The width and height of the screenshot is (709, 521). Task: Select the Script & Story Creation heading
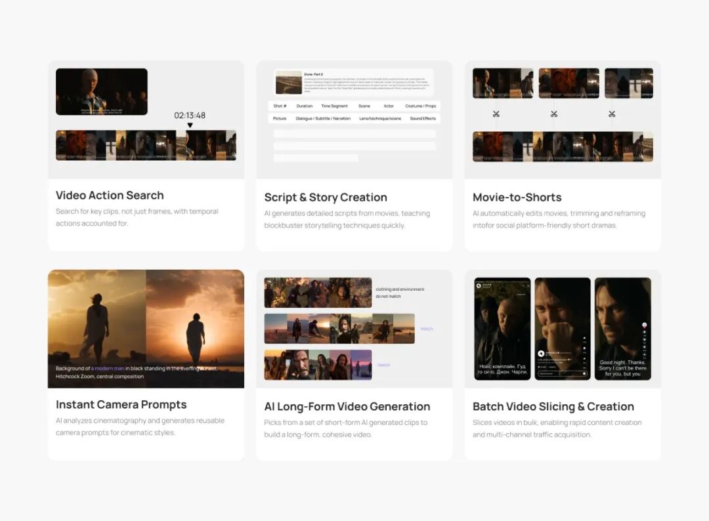(326, 198)
